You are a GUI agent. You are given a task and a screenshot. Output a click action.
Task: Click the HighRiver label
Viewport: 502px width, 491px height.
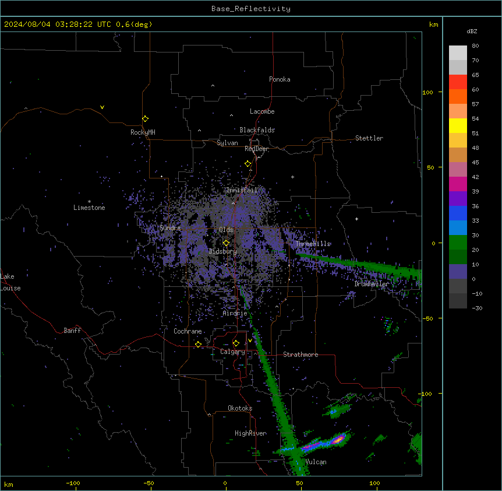(x=250, y=433)
